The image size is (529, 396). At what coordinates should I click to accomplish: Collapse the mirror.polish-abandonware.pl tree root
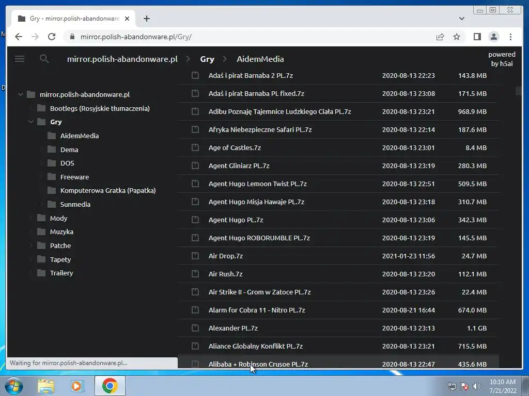21,95
